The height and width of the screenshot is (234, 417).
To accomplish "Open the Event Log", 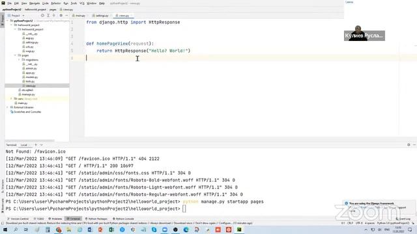I will point(403,218).
